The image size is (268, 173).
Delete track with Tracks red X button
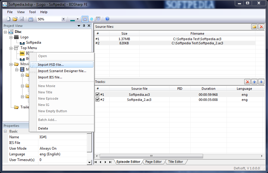point(247,82)
